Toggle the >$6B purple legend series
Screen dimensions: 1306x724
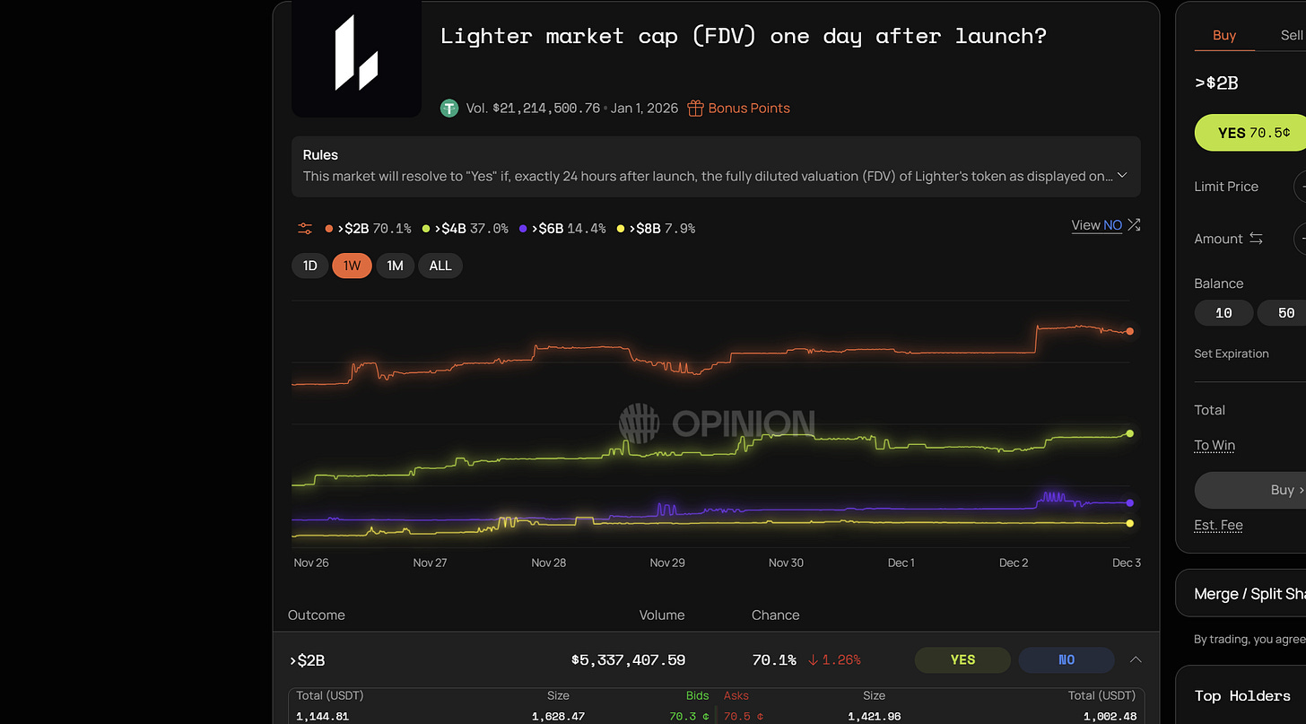(x=562, y=229)
